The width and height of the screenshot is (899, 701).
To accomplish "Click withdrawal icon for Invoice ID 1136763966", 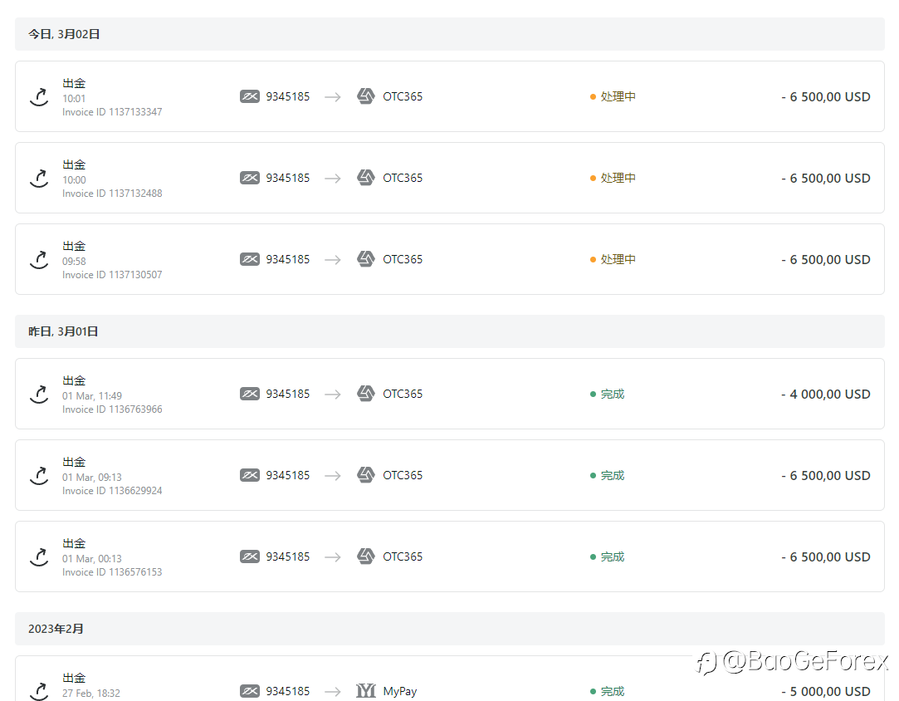I will [39, 394].
